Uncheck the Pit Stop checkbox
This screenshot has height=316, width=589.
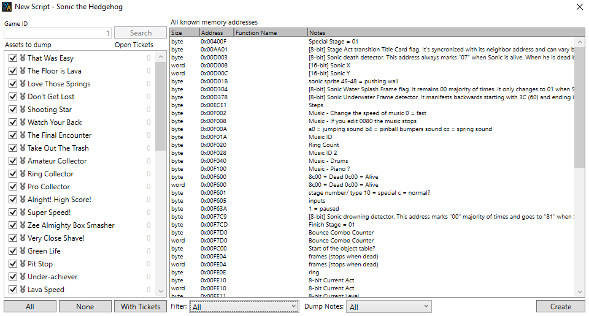click(x=13, y=264)
